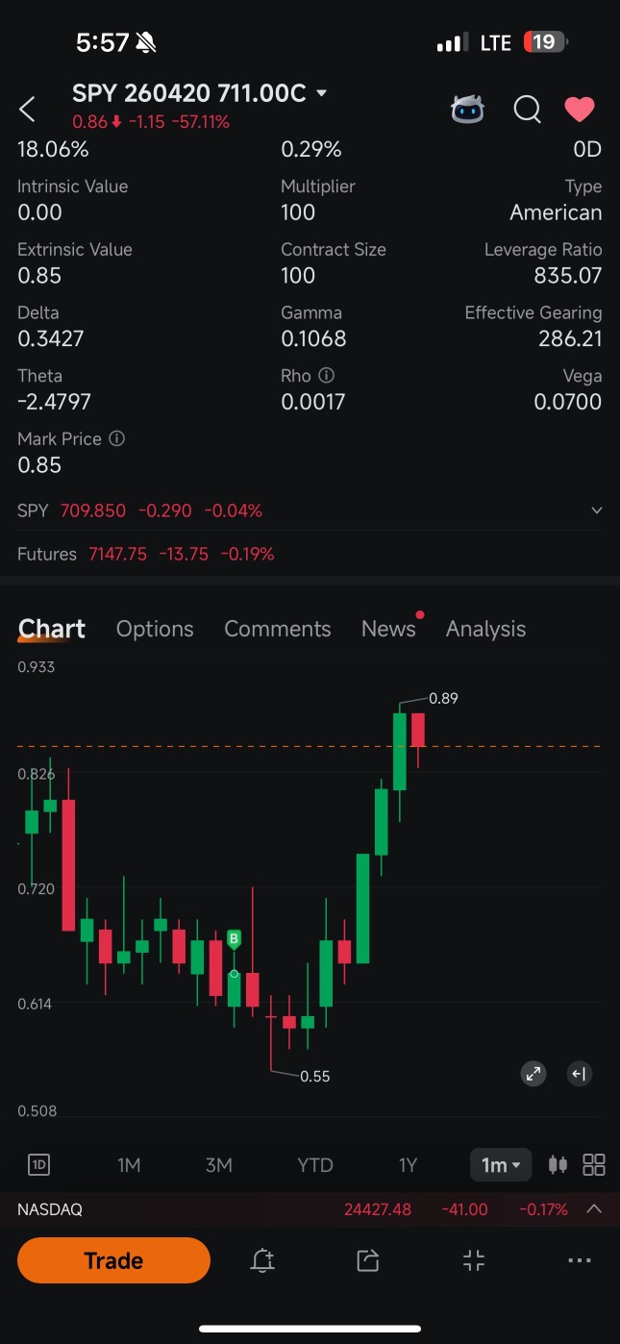Tap the back arrow icon
The width and height of the screenshot is (620, 1344).
tap(28, 110)
